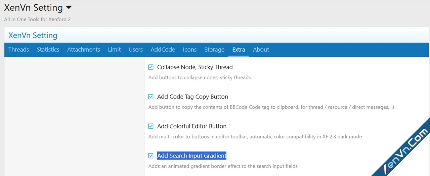Viewport: 430px width, 176px height.
Task: Toggle the Add Search Input Gradient checkbox
Action: (151, 156)
